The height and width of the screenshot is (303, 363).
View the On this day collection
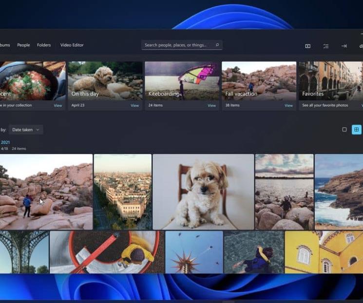point(134,106)
